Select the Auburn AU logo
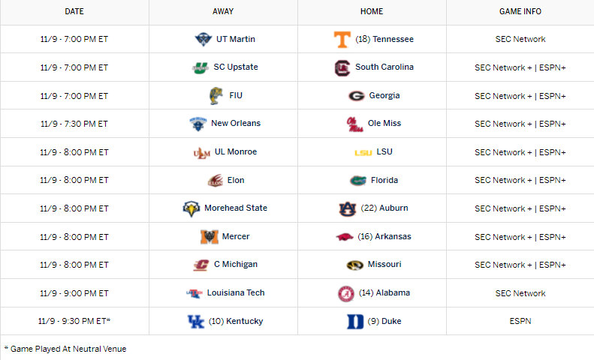Image resolution: width=594 pixels, height=360 pixels. coord(348,208)
